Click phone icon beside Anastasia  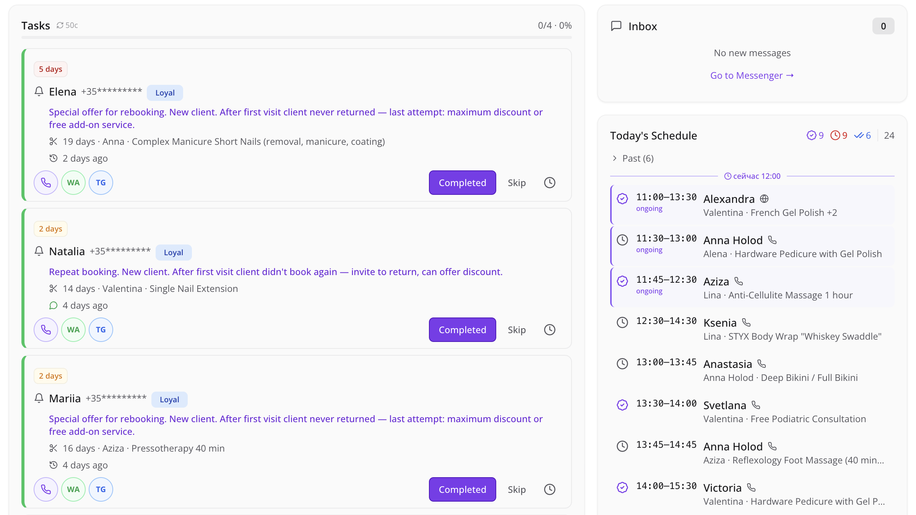click(x=762, y=364)
